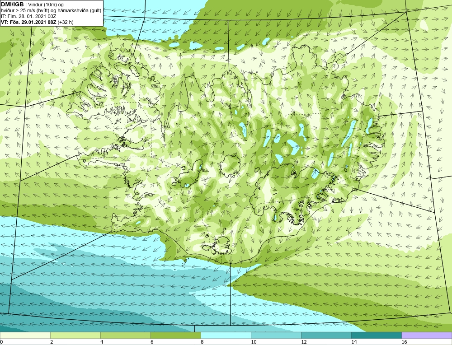The height and width of the screenshot is (345, 452).
Task: Click the 12–14 m/s teal swatch
Action: [x=326, y=335]
